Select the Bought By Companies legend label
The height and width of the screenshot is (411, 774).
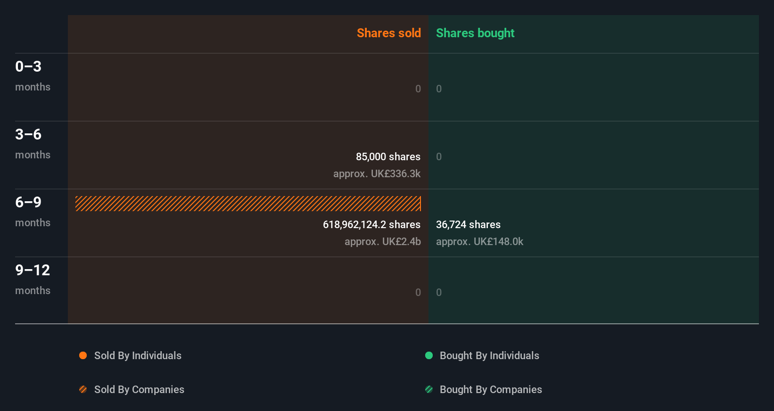point(491,390)
